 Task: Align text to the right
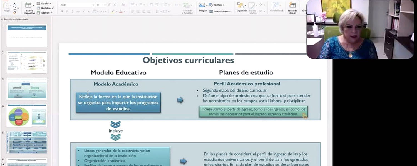[143, 11]
